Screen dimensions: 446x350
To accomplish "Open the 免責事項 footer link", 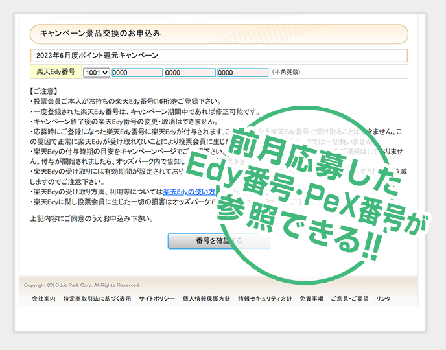I will (x=312, y=299).
